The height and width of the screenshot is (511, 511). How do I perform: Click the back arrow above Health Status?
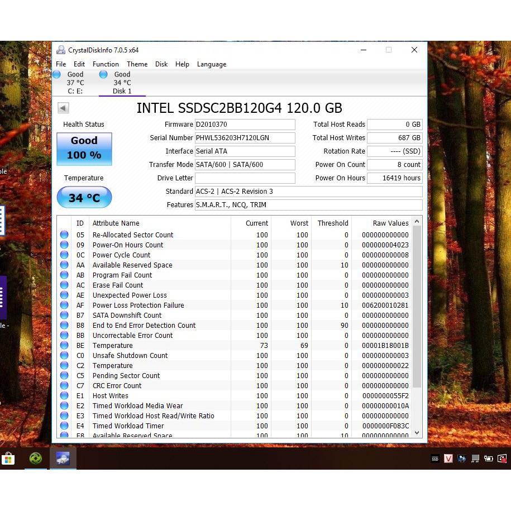(x=63, y=108)
